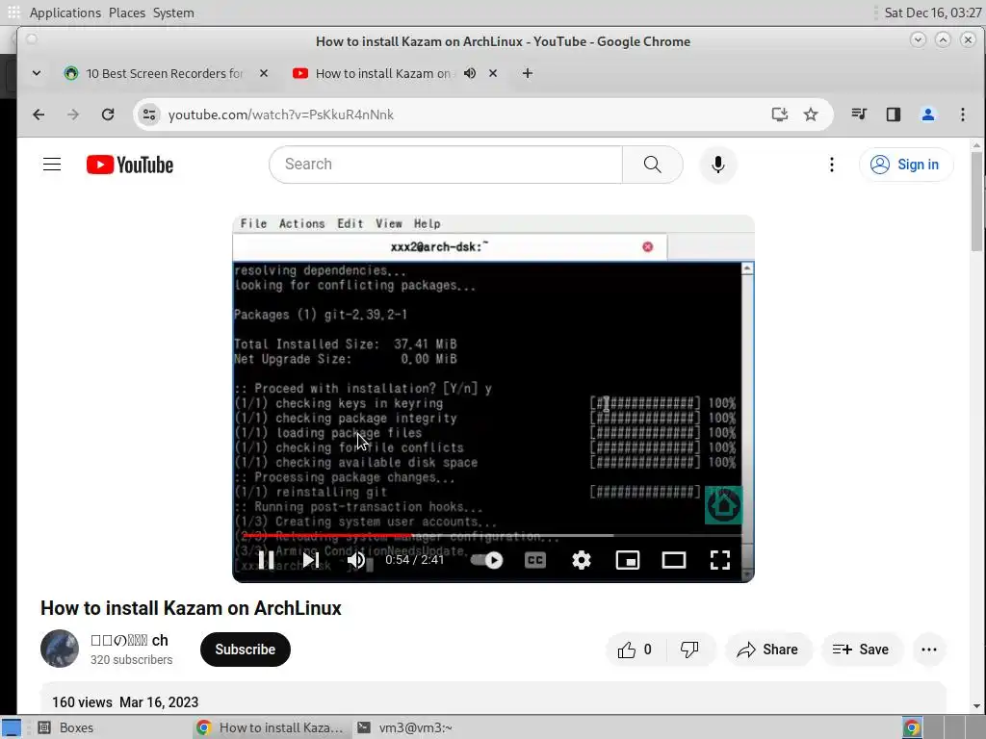Pause the YouTube video
The width and height of the screenshot is (986, 739).
click(x=266, y=560)
